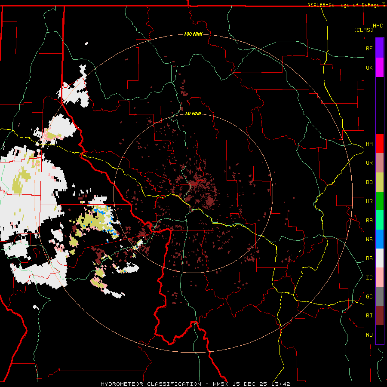Select the HR green legend swatch
This screenshot has width=387, height=387.
(380, 201)
